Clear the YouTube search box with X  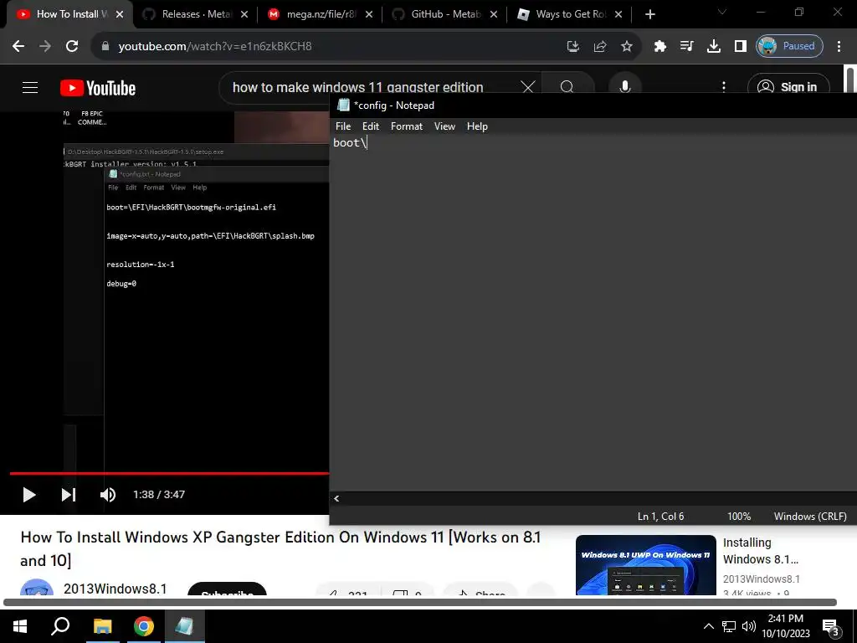tap(527, 87)
